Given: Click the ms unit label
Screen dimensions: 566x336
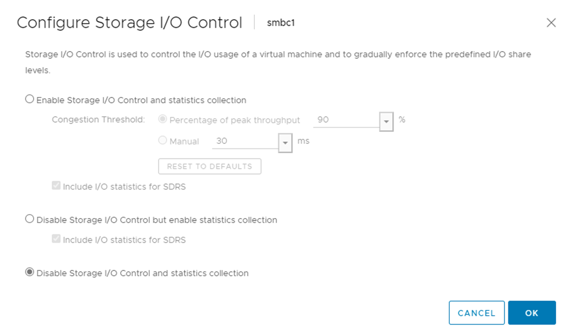Looking at the screenshot, I should pos(304,141).
